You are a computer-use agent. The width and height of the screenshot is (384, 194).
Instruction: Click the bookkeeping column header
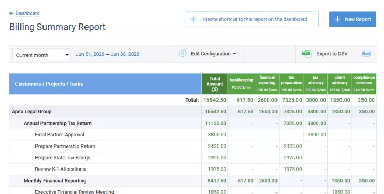[x=241, y=84]
